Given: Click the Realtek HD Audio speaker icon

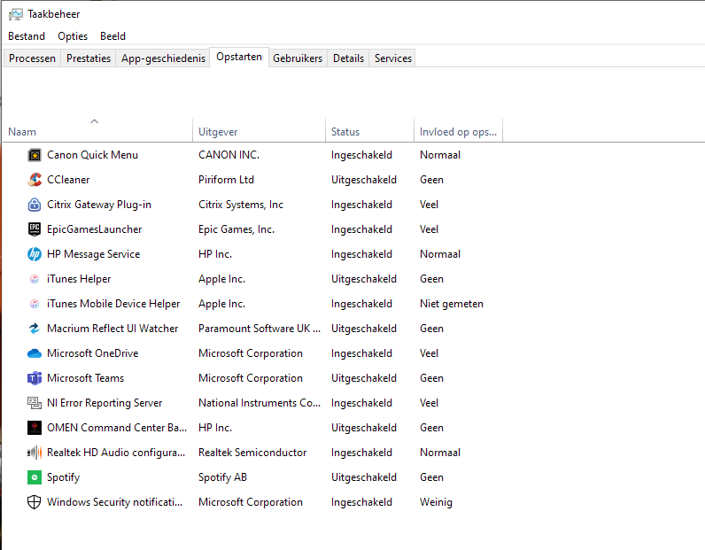Looking at the screenshot, I should point(35,453).
